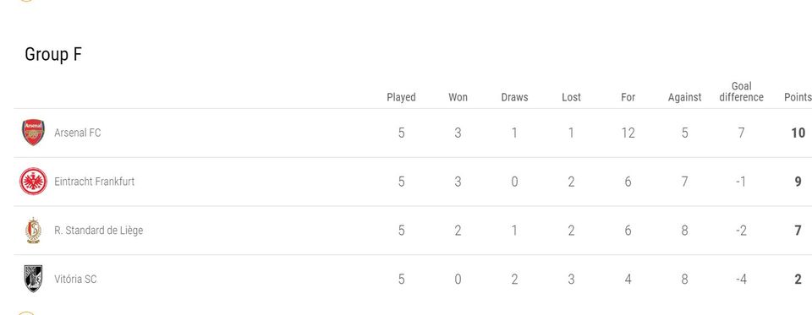812x315 pixels.
Task: Click the Standard de Liège club crest
Action: (x=33, y=231)
